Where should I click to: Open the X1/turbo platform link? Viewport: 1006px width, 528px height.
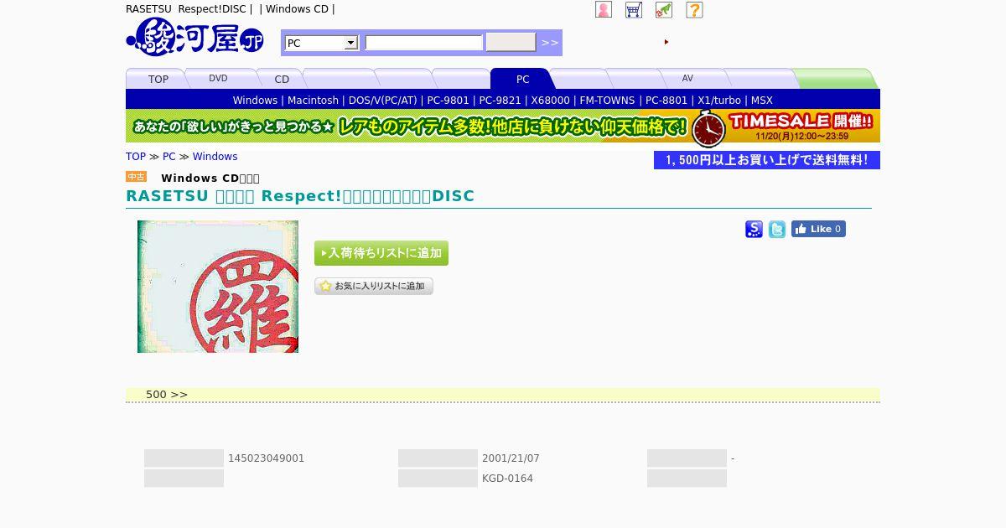tap(719, 100)
